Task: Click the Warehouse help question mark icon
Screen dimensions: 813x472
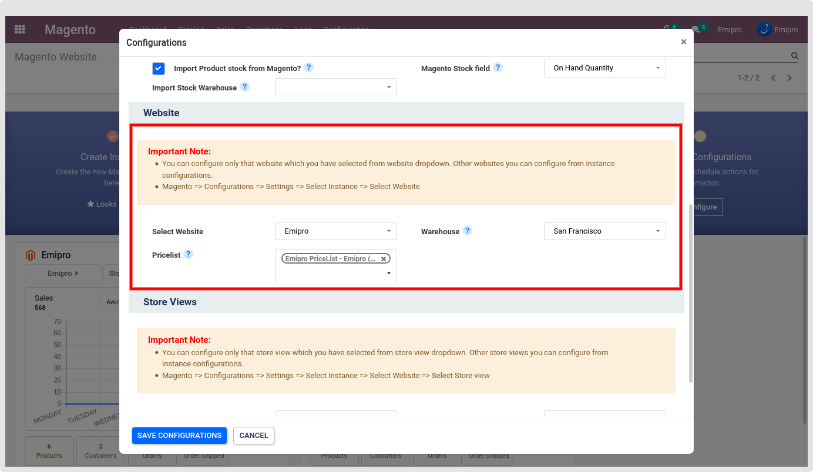Action: coord(467,231)
